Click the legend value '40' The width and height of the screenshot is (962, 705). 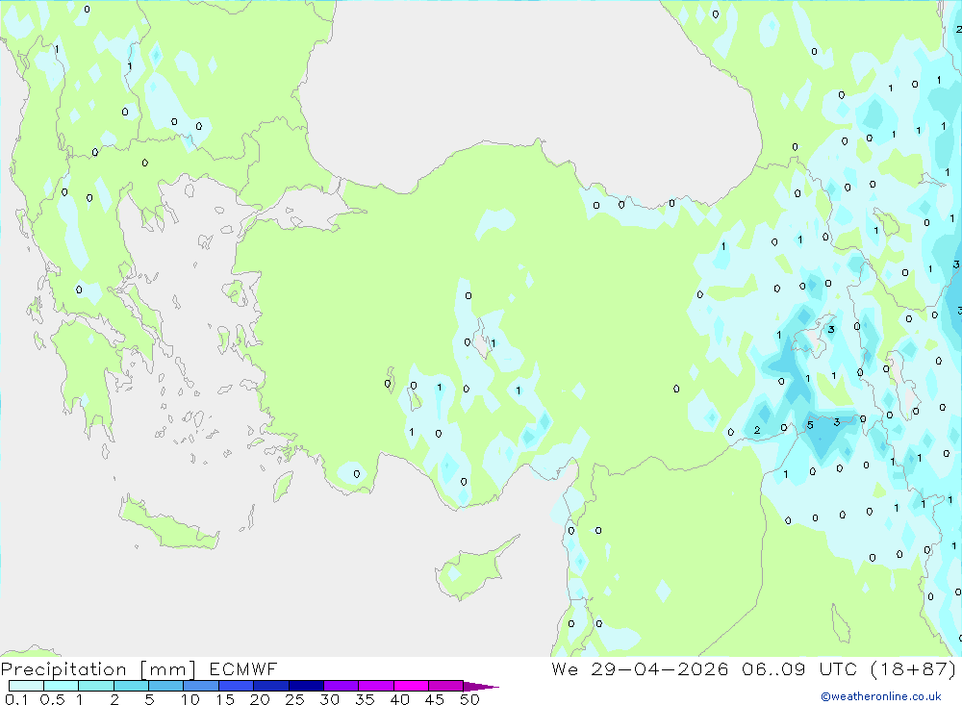point(400,699)
